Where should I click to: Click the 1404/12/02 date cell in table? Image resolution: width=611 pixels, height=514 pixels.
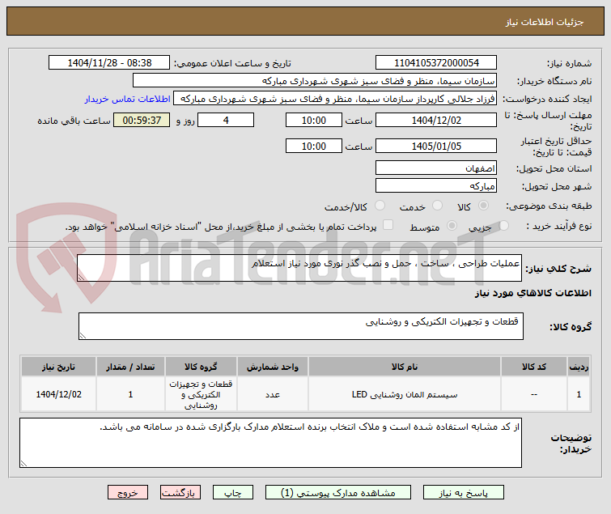click(58, 394)
